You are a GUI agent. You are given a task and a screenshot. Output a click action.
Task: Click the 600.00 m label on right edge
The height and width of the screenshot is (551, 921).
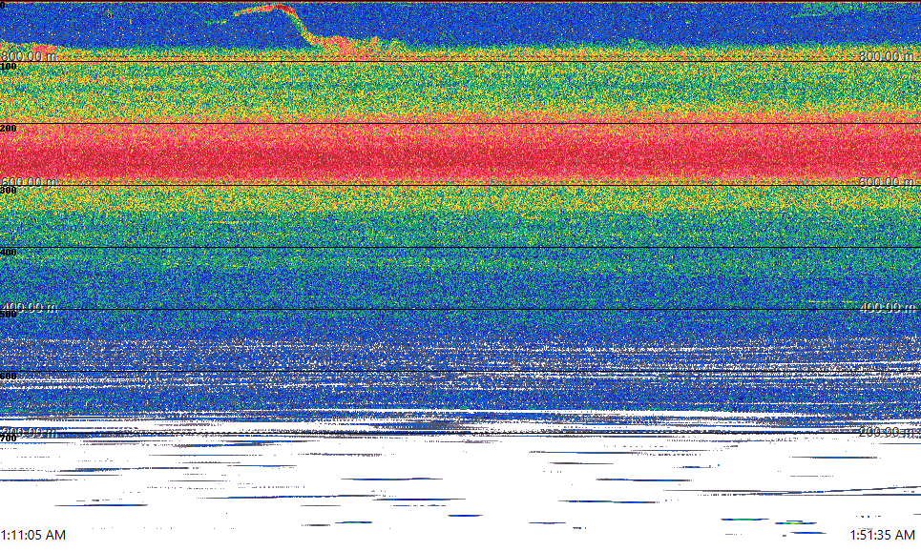[887, 182]
